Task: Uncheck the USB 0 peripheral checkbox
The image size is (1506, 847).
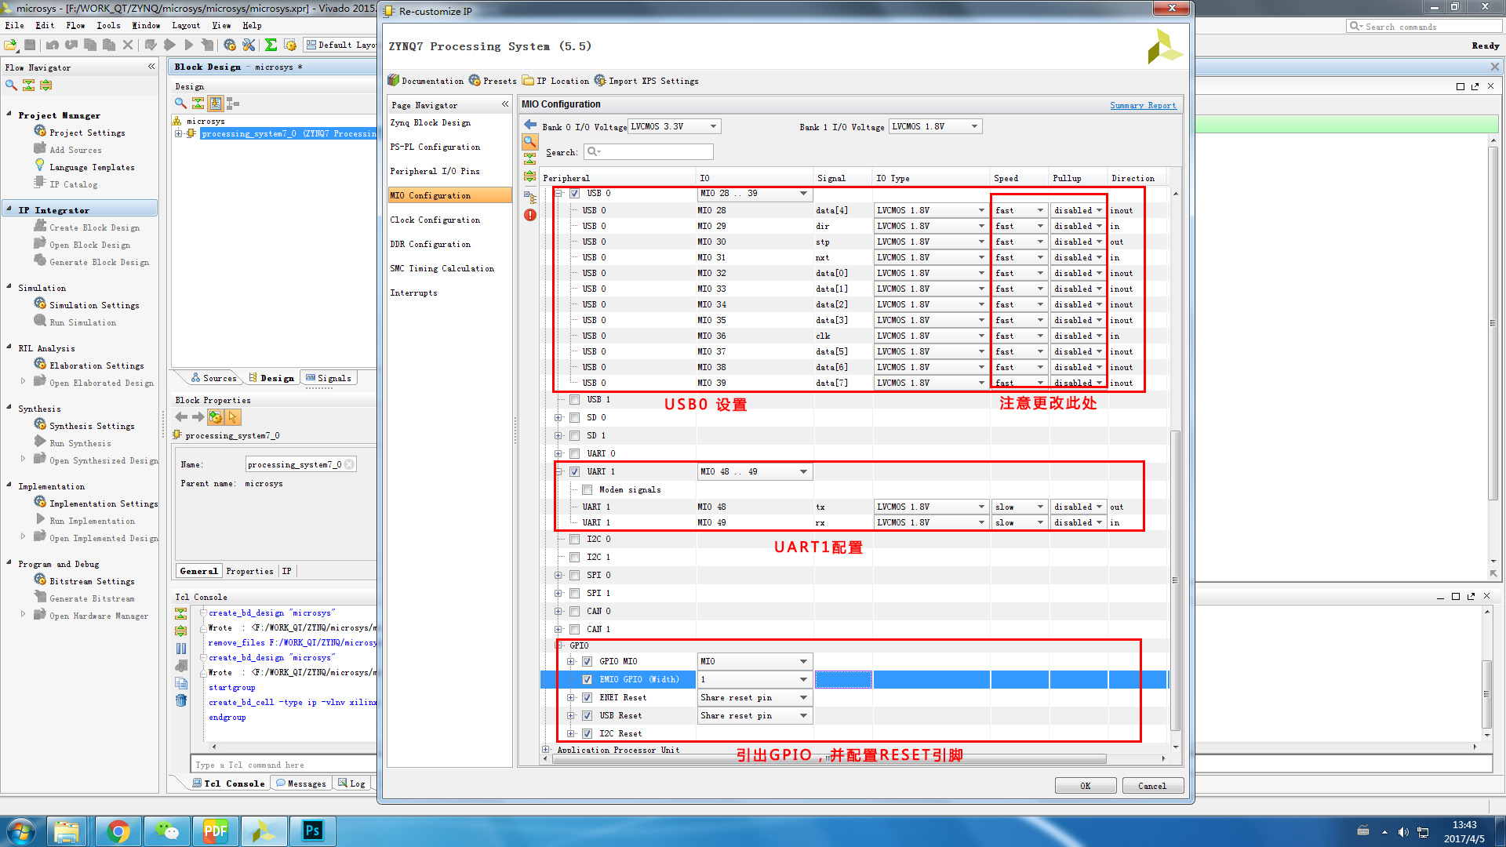Action: [575, 193]
